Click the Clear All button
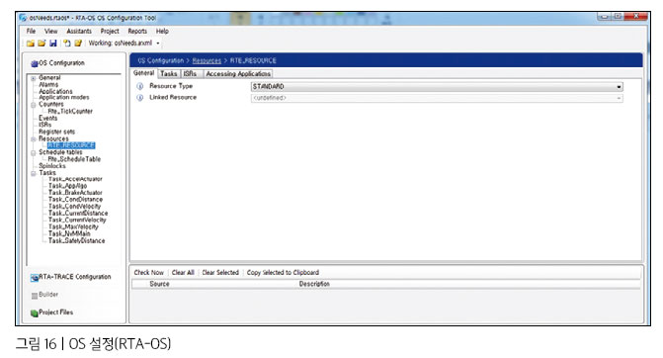Viewport: 663px width, 358px height. 183,273
